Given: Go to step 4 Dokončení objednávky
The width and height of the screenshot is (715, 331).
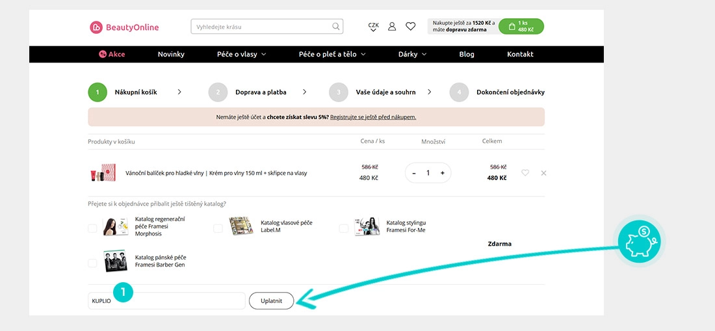Looking at the screenshot, I should pos(497,92).
